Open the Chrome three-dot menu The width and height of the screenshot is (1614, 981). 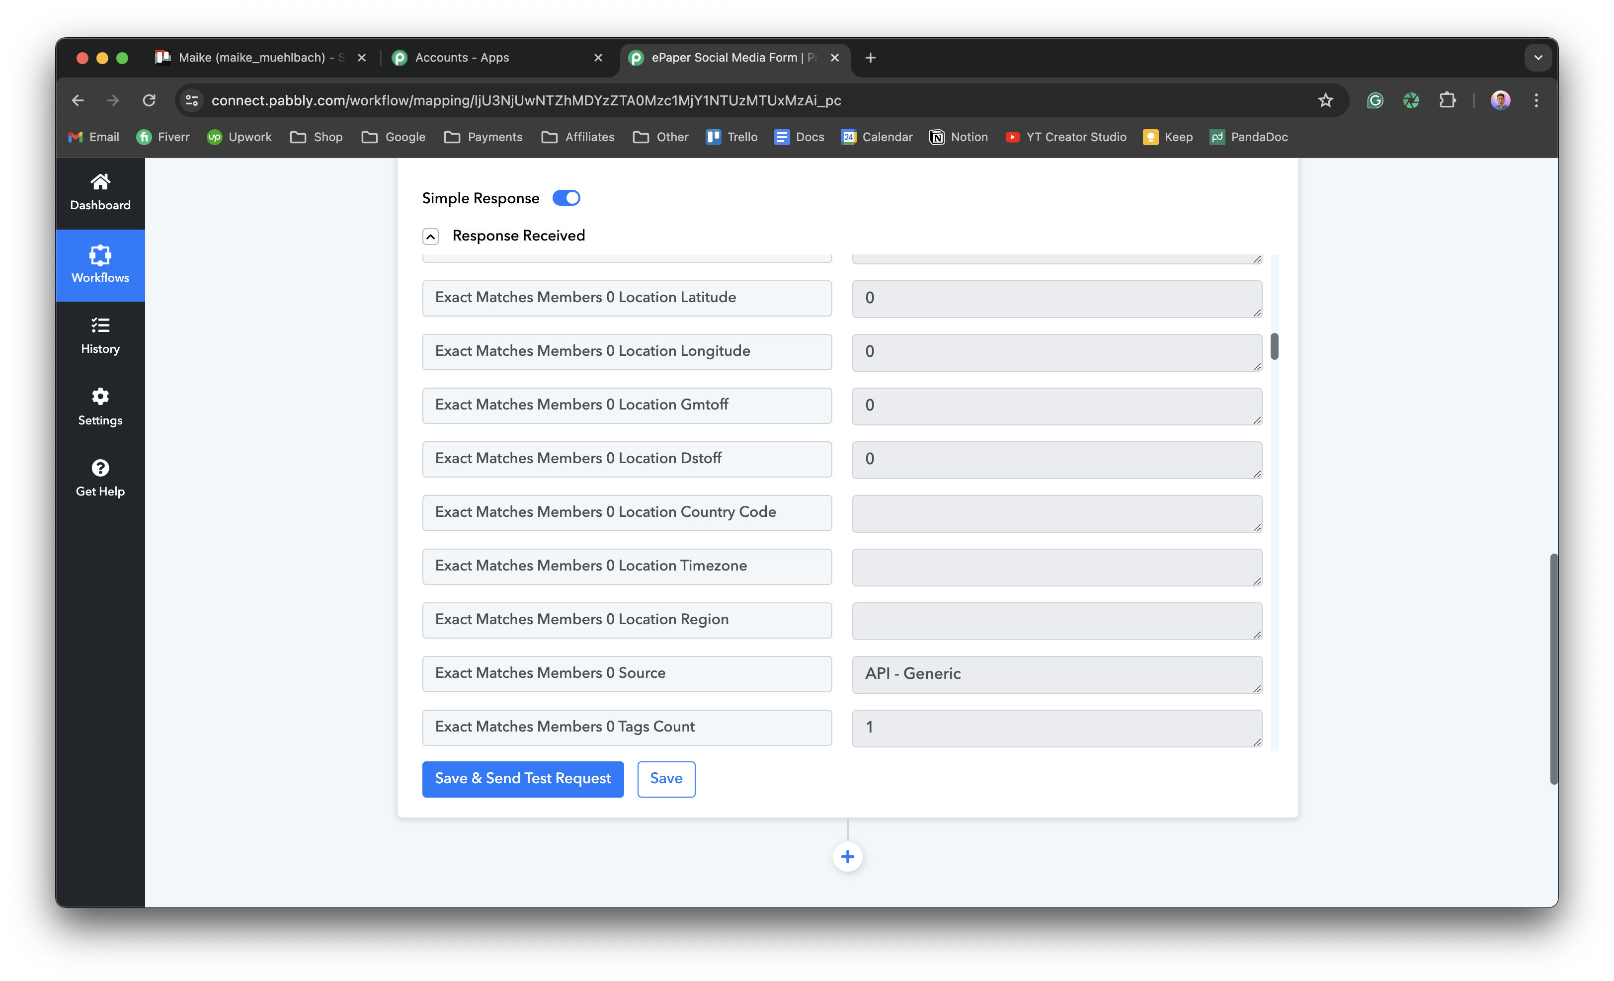pyautogui.click(x=1536, y=100)
